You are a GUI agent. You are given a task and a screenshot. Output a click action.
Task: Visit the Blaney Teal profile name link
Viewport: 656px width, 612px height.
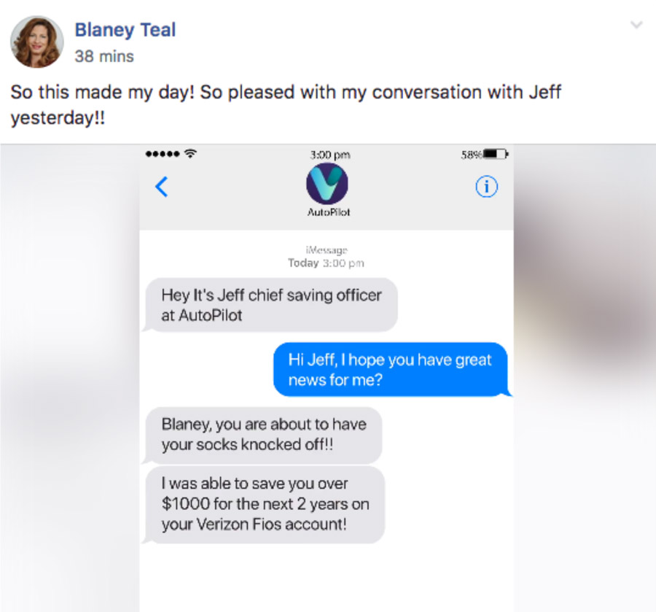(125, 30)
